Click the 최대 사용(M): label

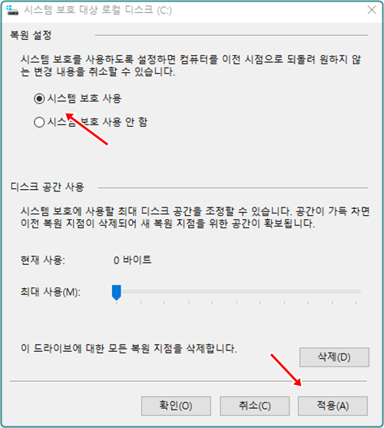coord(51,292)
